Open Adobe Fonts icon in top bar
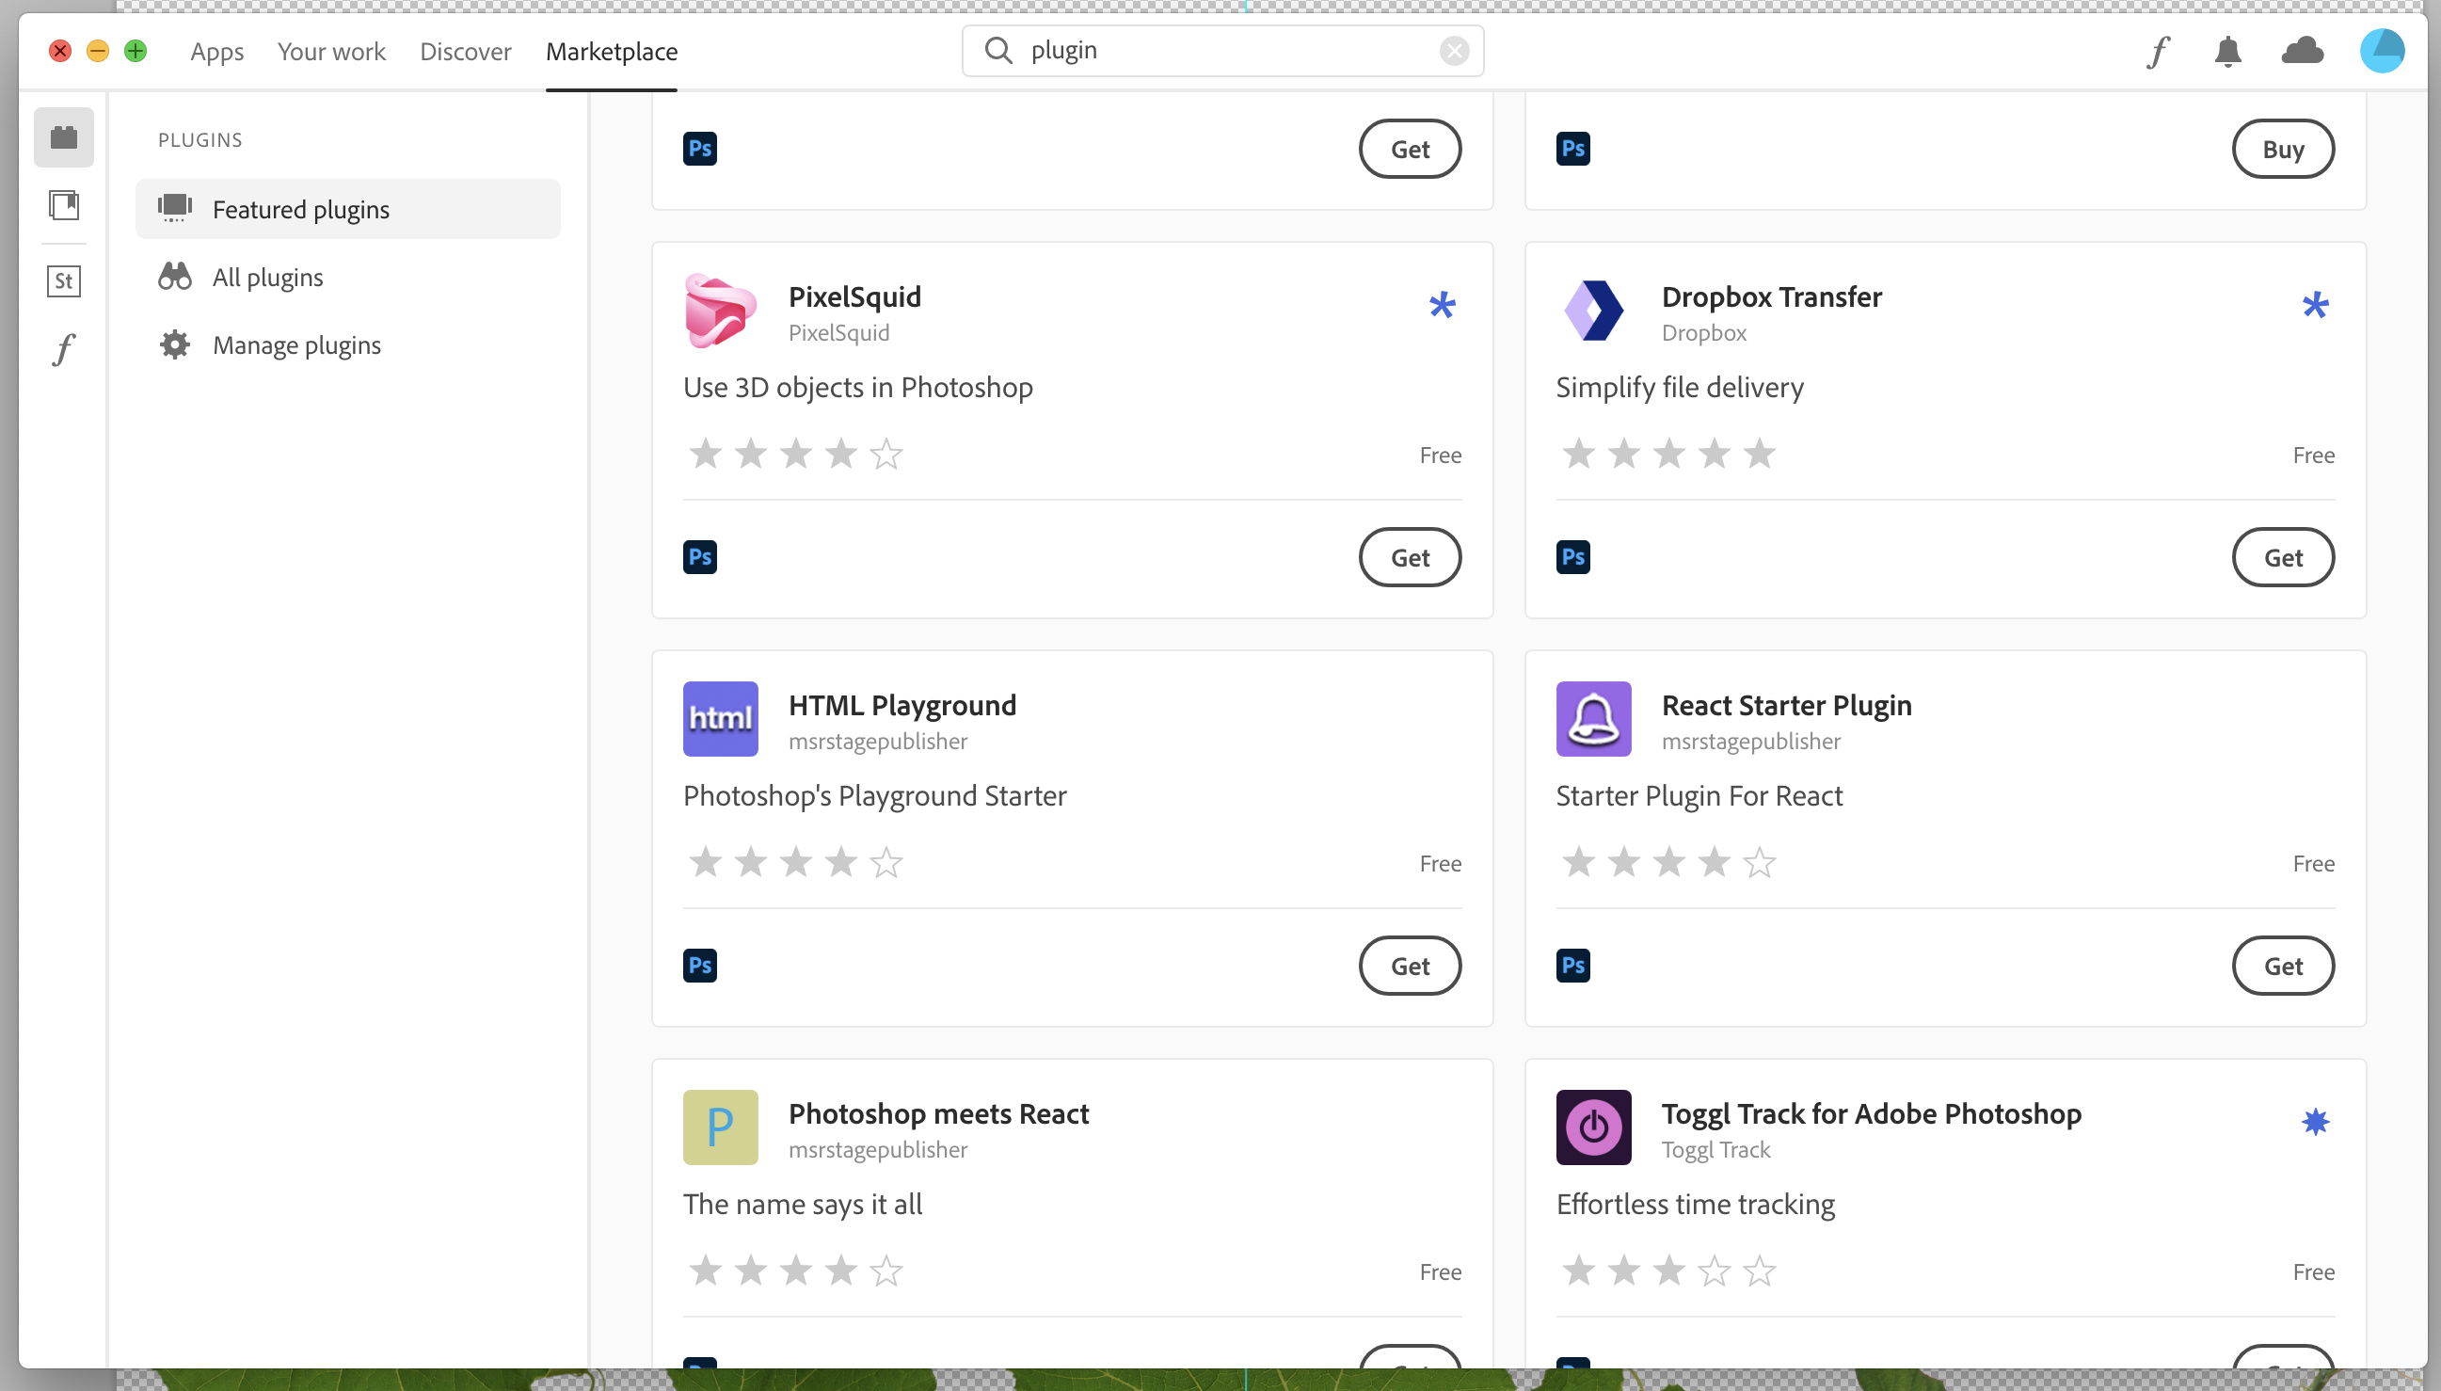 click(2159, 51)
